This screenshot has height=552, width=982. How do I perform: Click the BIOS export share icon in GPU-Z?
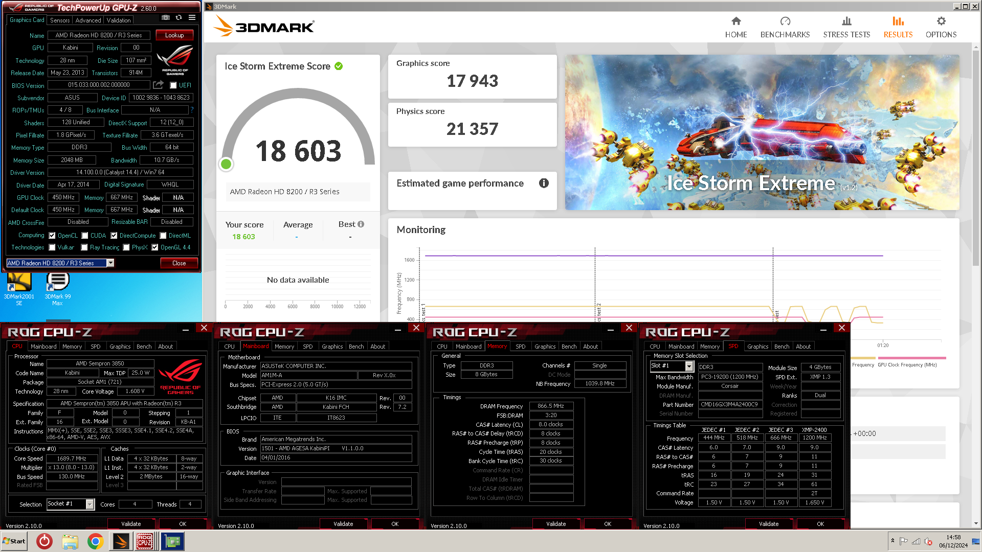point(158,85)
